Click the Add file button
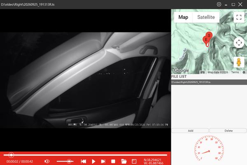Screen dimensions: 247x165 (190, 131)
